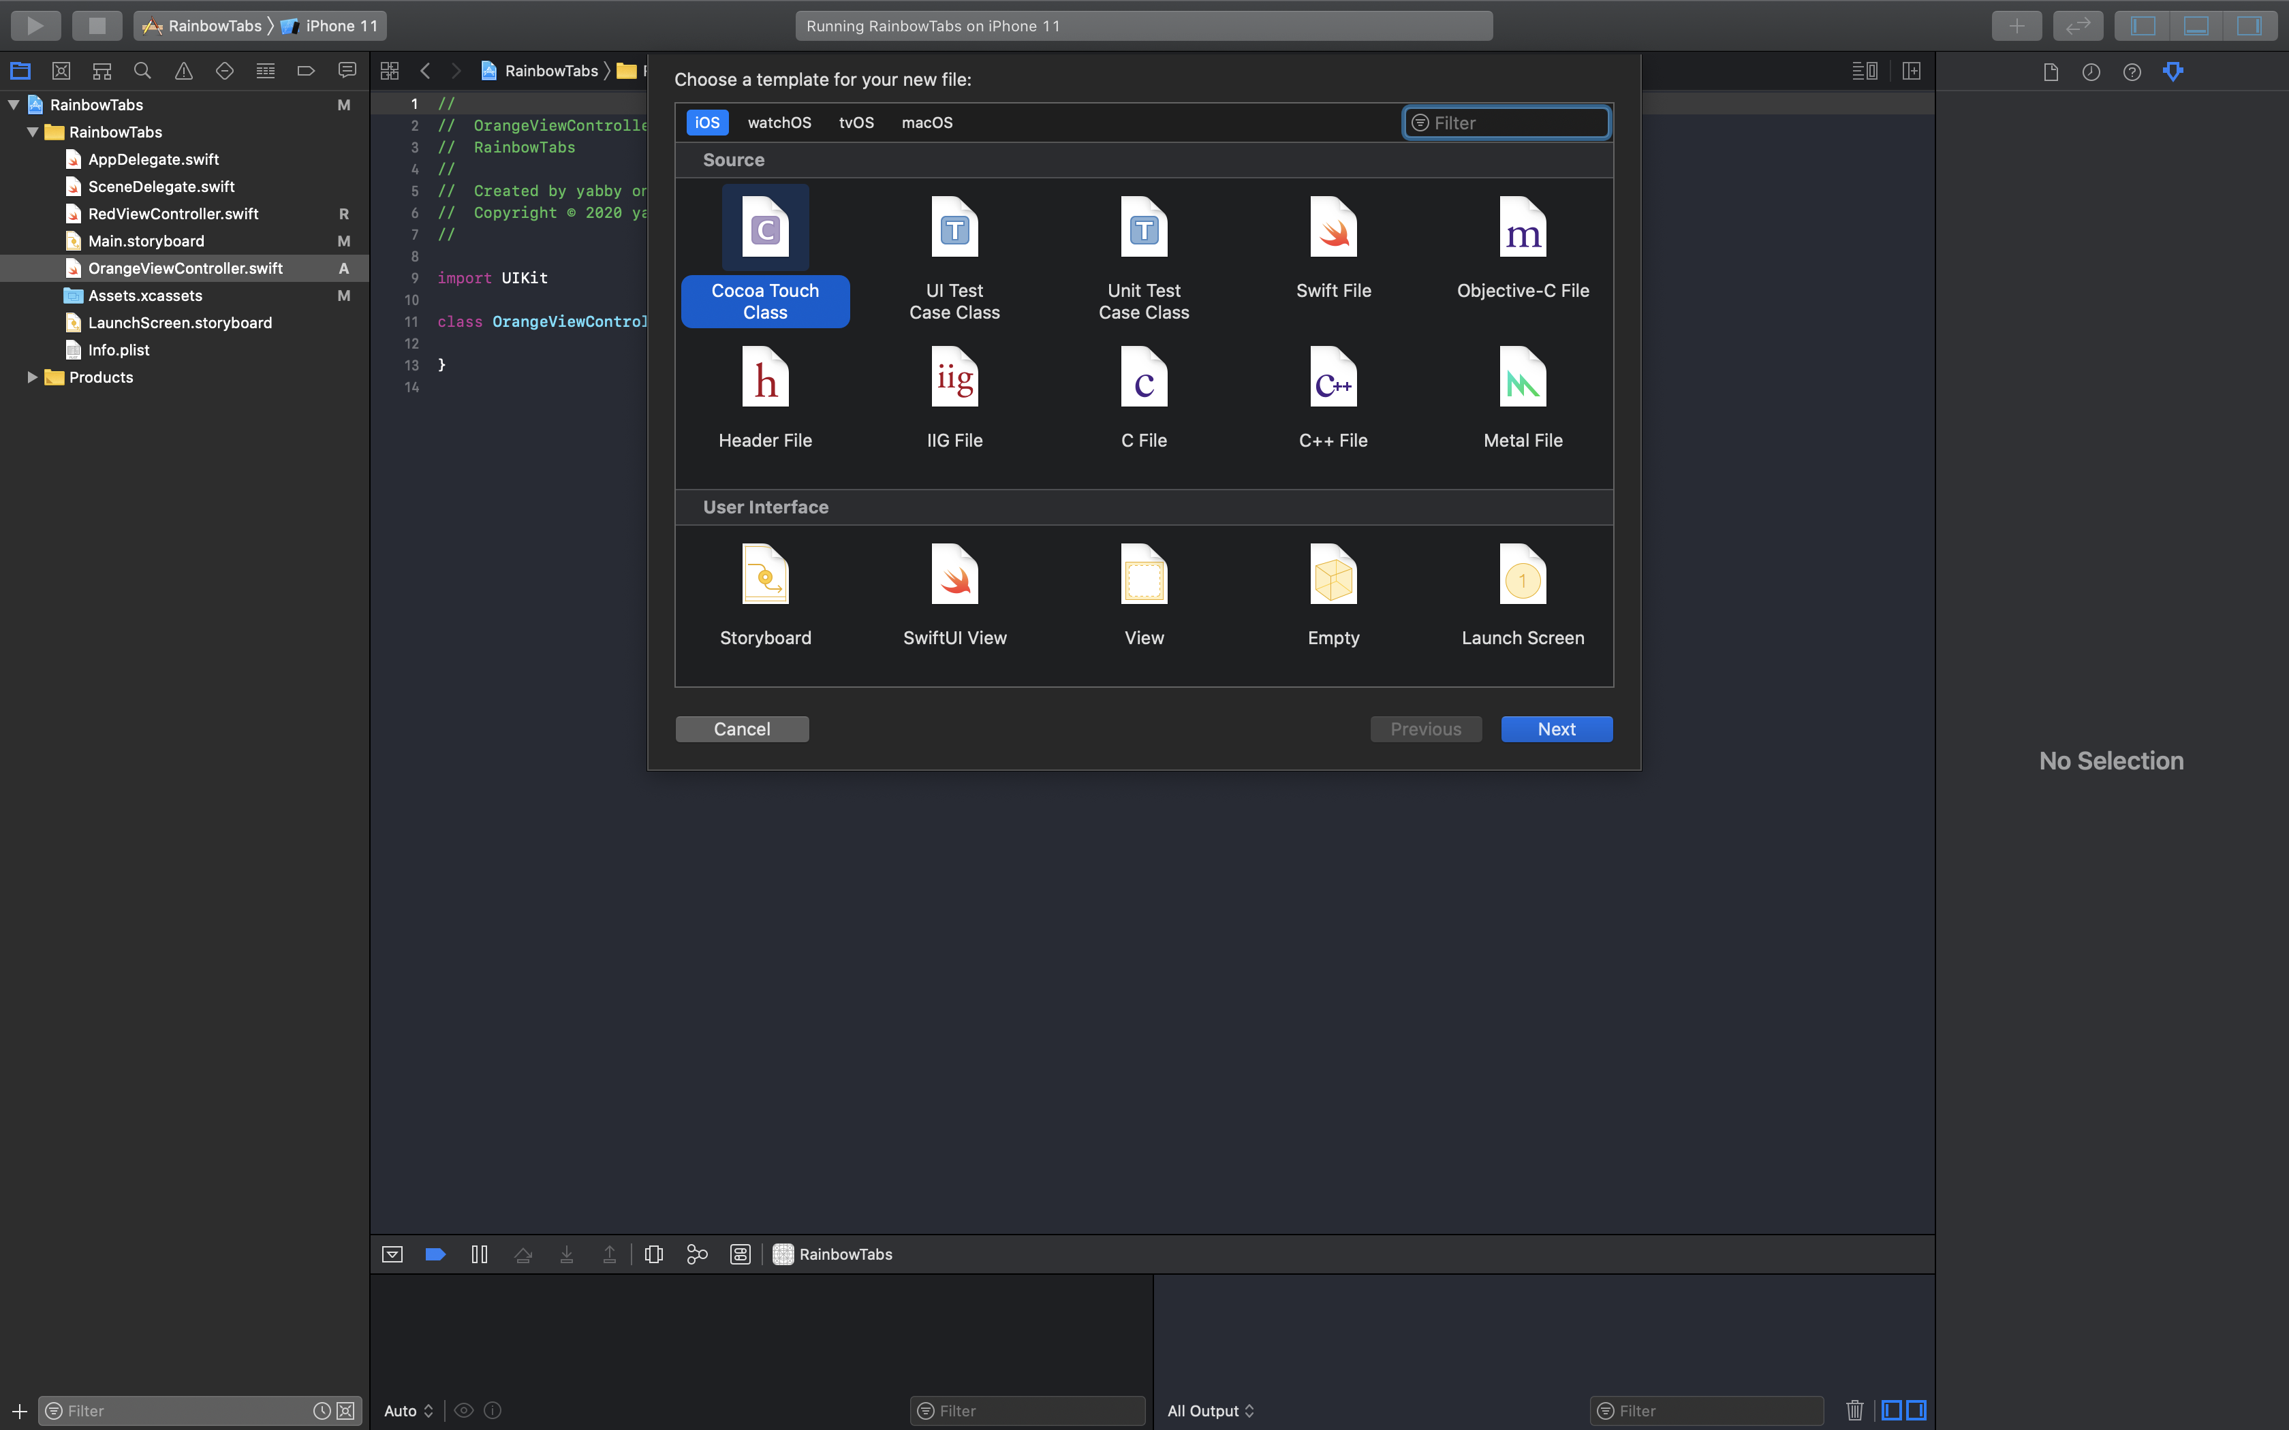This screenshot has height=1430, width=2289.
Task: Open the All Output dropdown
Action: pyautogui.click(x=1211, y=1410)
